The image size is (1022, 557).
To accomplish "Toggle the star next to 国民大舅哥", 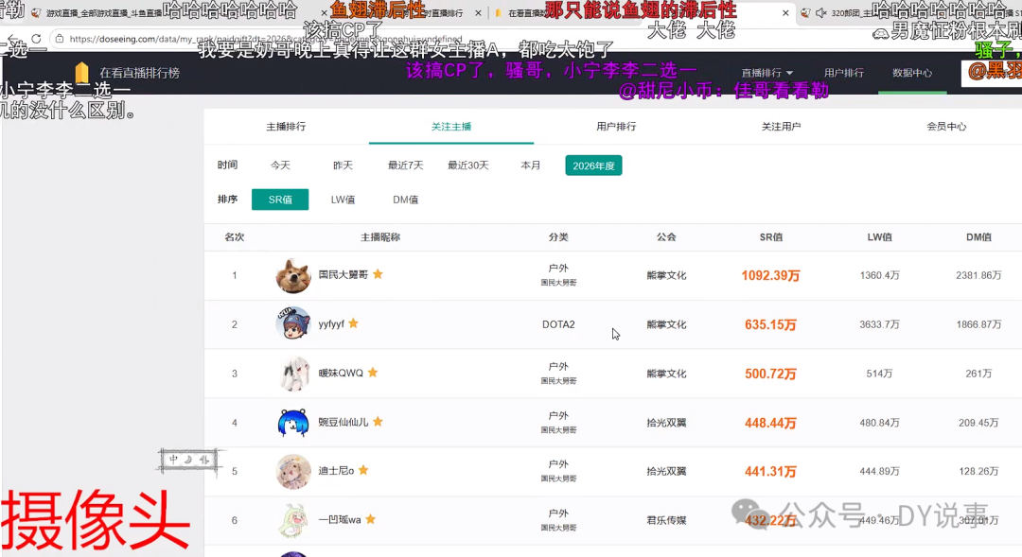I will point(378,274).
